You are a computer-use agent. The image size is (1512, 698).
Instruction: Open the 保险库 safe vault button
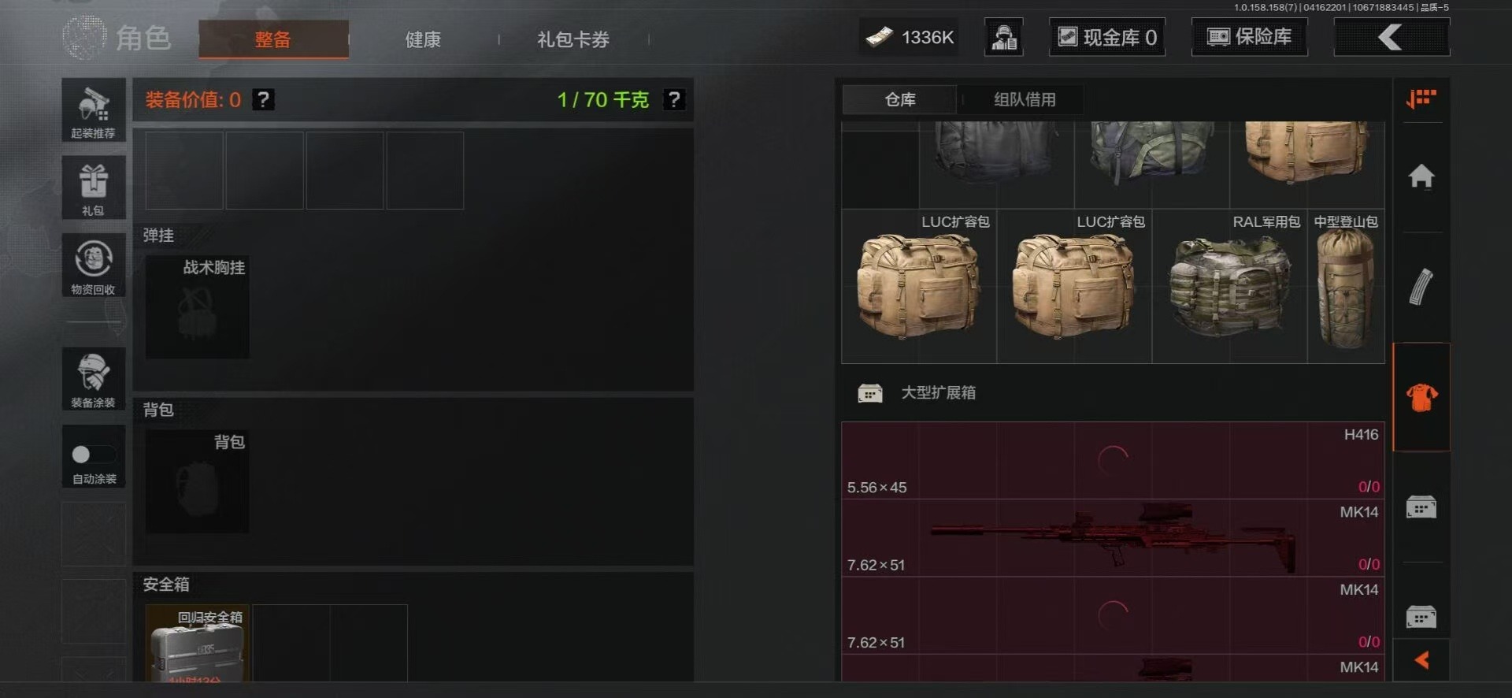1249,37
